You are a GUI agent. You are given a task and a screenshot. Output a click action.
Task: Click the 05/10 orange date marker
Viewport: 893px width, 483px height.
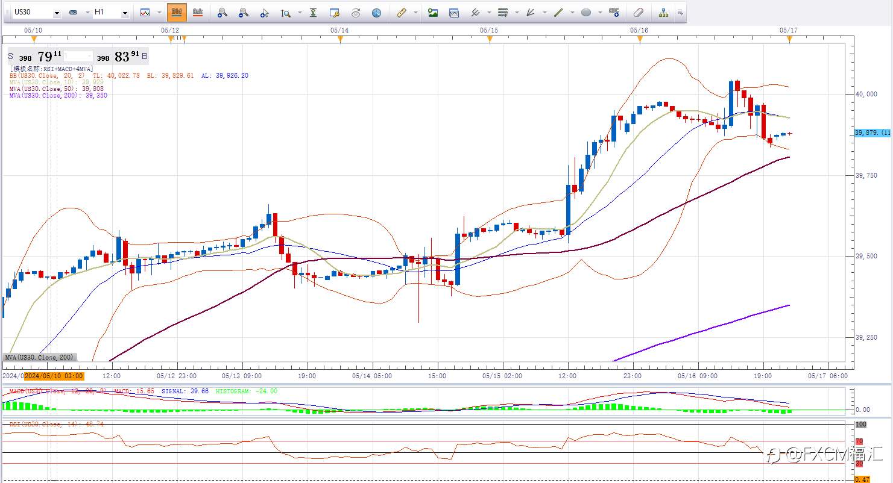point(33,39)
